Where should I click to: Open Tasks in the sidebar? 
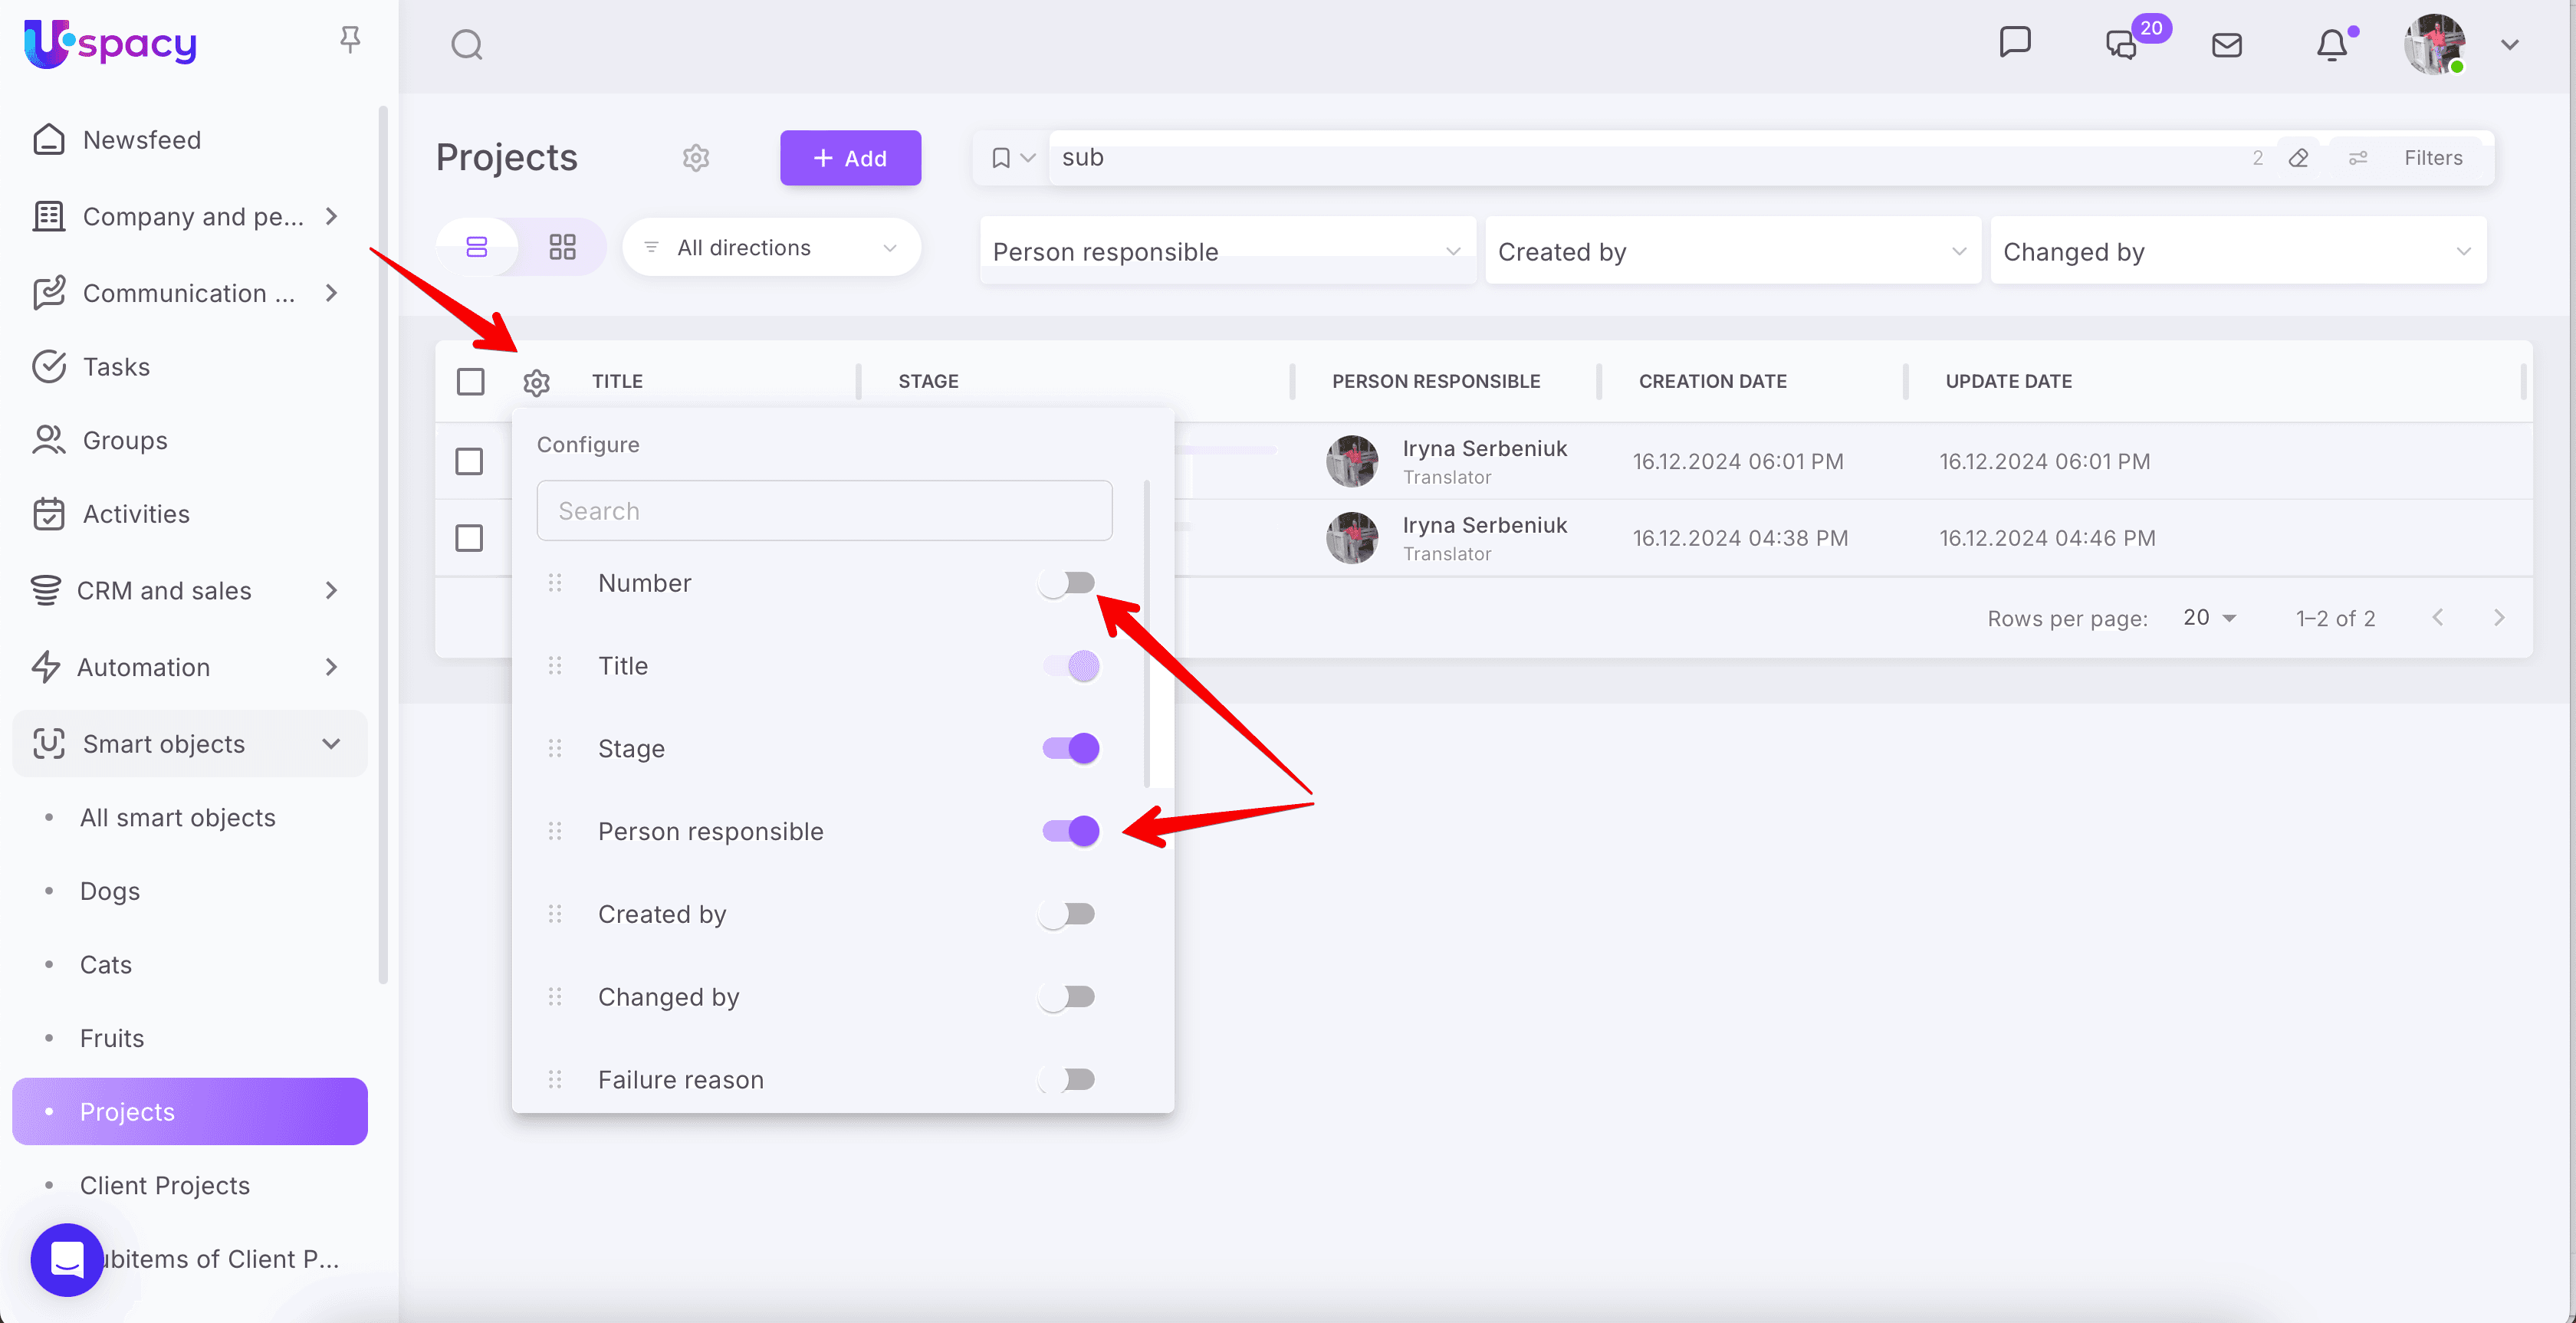coord(116,367)
